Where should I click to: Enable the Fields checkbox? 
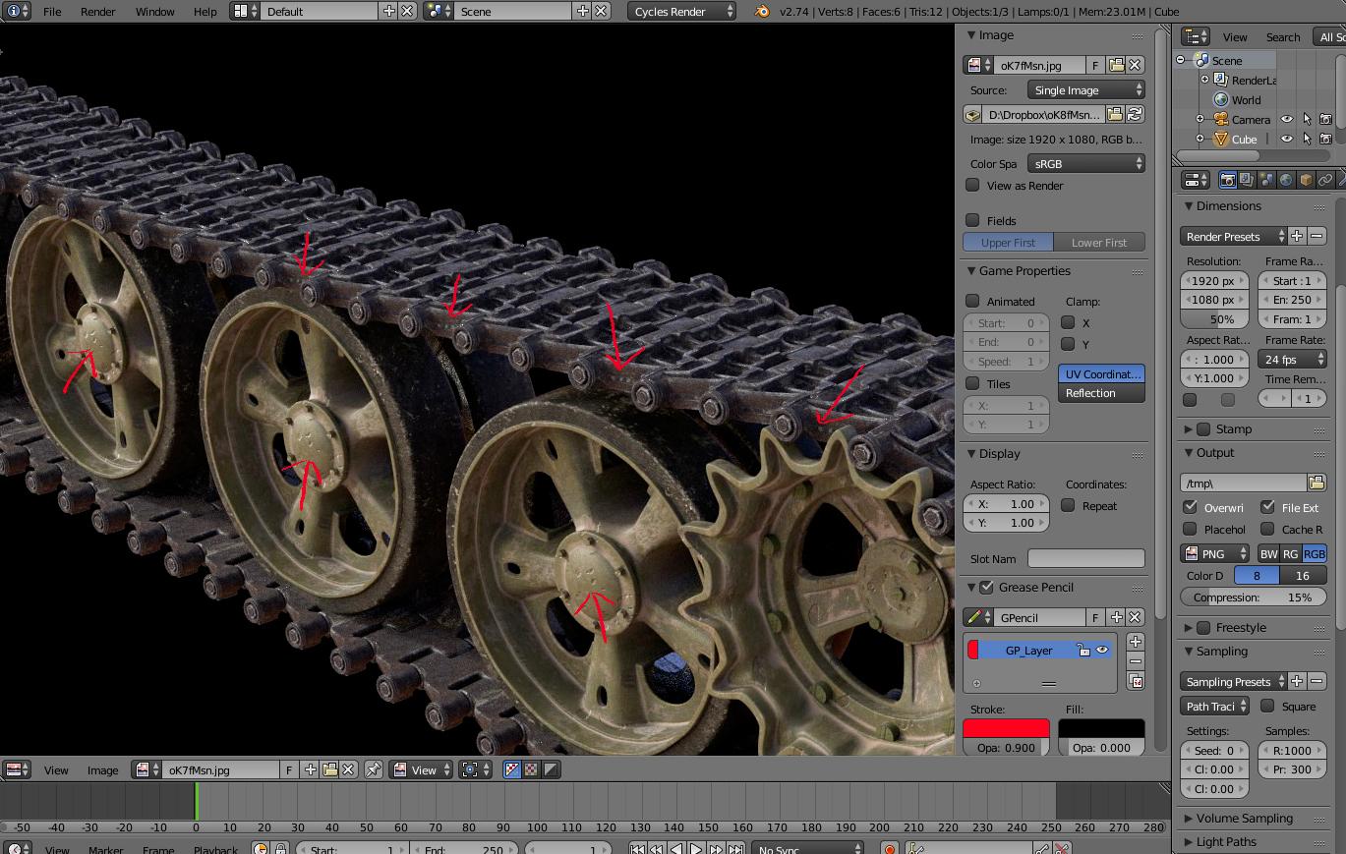972,220
